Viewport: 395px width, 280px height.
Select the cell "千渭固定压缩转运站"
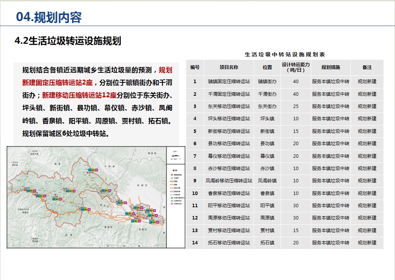(229, 94)
